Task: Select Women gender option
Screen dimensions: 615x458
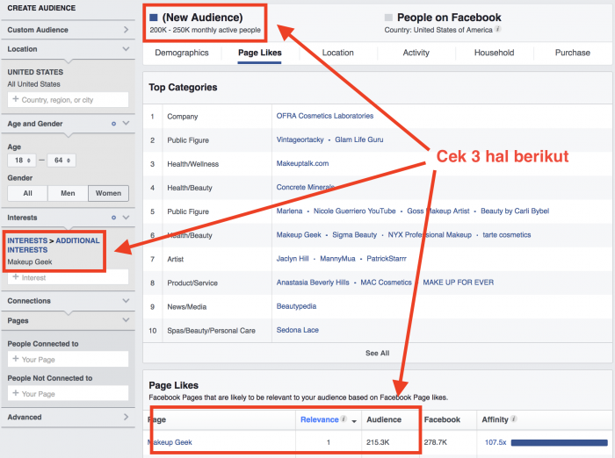Action: pyautogui.click(x=107, y=193)
